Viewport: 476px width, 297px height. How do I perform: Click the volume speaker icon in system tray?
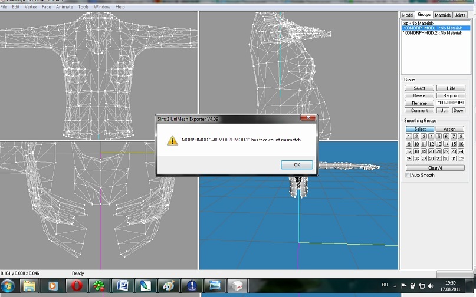(x=431, y=286)
